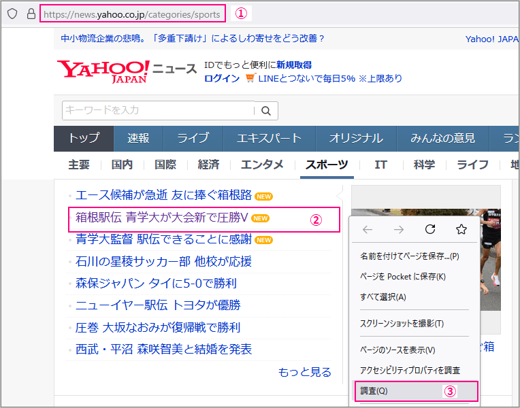
Task: Switch to the 国際 category tab
Action: pyautogui.click(x=165, y=165)
